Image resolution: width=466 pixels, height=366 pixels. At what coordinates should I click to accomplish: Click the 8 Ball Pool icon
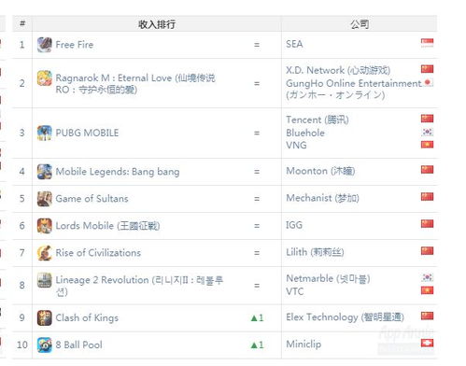click(x=45, y=345)
